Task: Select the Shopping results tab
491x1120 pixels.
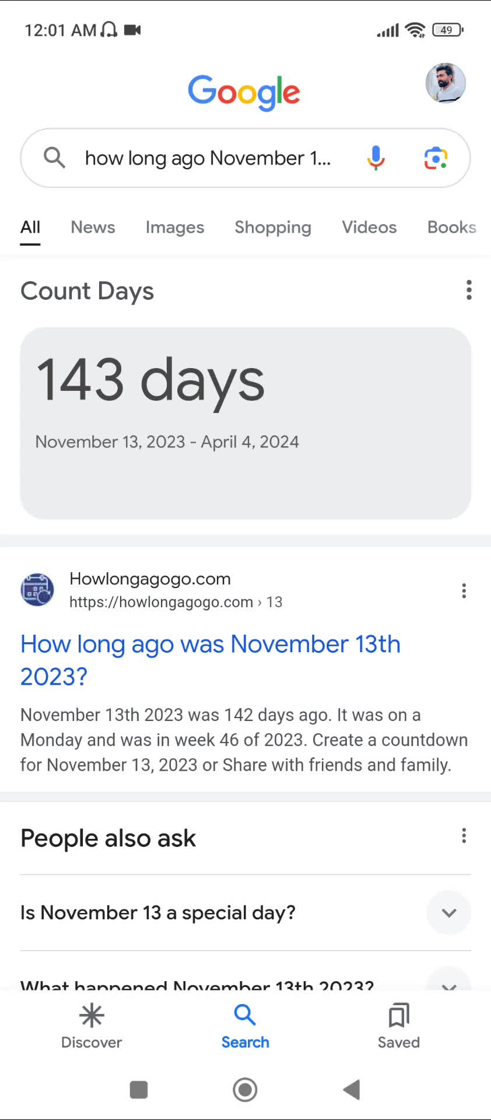Action: pos(273,228)
